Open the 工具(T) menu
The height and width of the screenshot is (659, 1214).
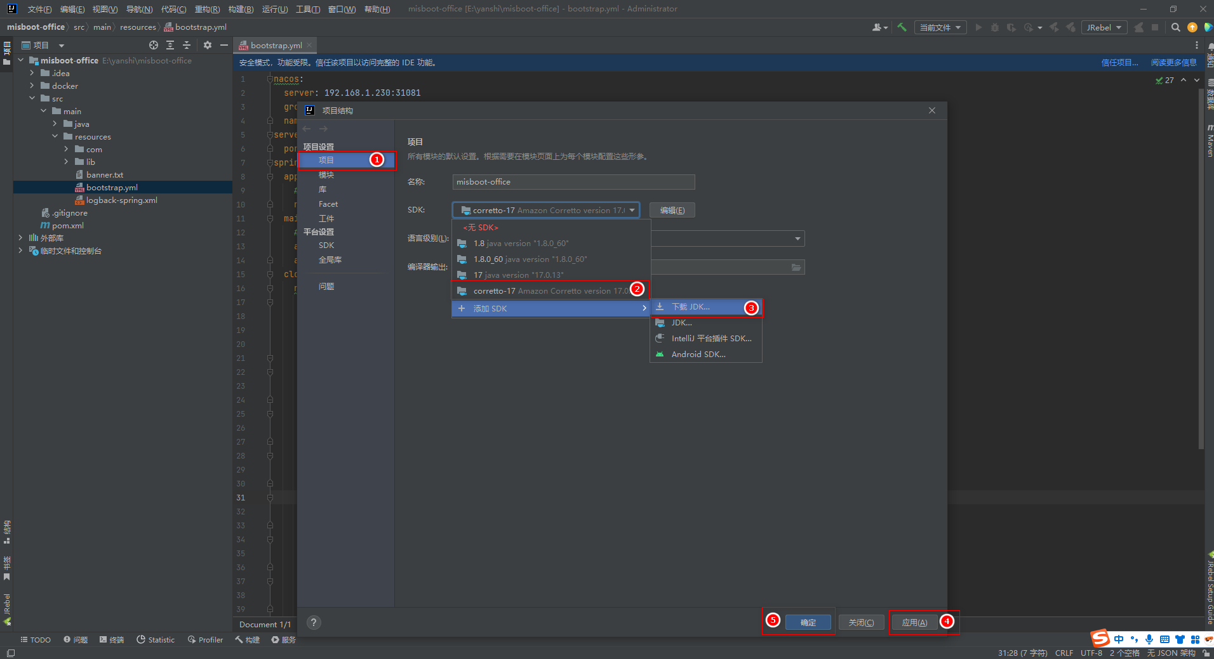click(308, 9)
